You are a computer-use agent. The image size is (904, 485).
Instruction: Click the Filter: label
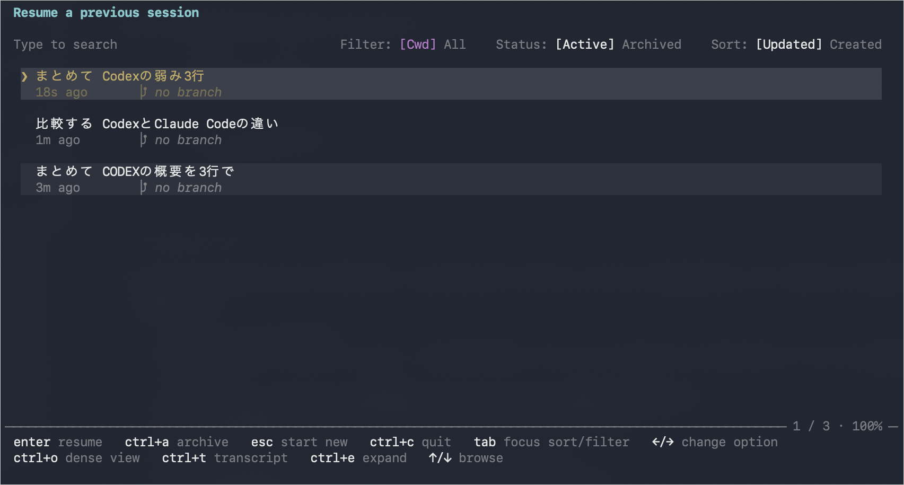point(366,45)
